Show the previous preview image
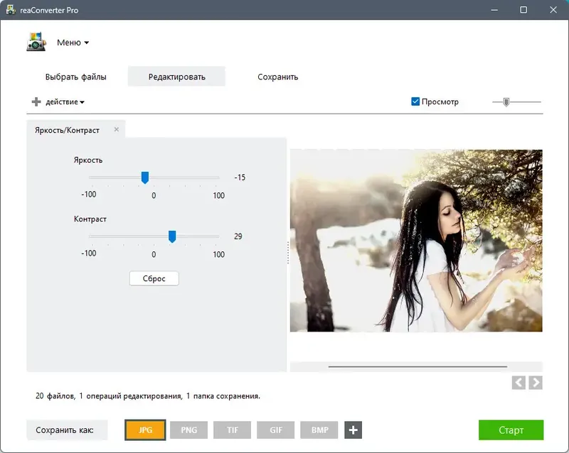Image resolution: width=569 pixels, height=453 pixels. click(519, 382)
